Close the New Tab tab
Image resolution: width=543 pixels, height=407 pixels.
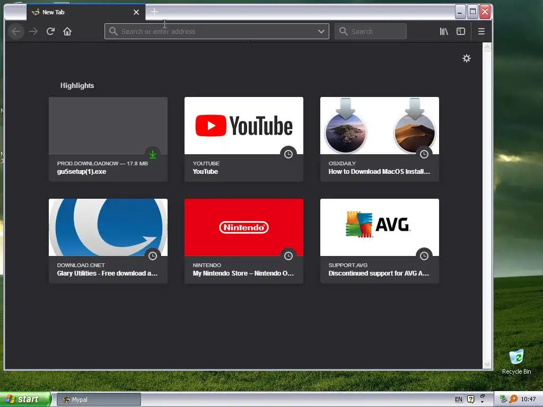point(136,12)
